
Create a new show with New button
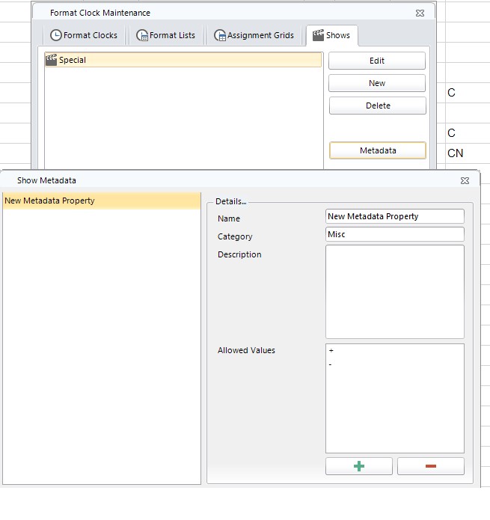coord(377,83)
